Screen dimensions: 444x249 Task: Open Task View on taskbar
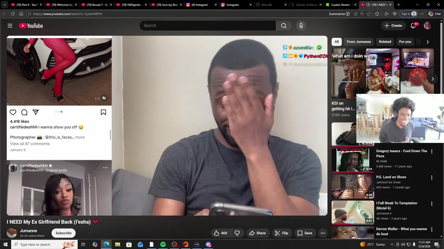83,245
